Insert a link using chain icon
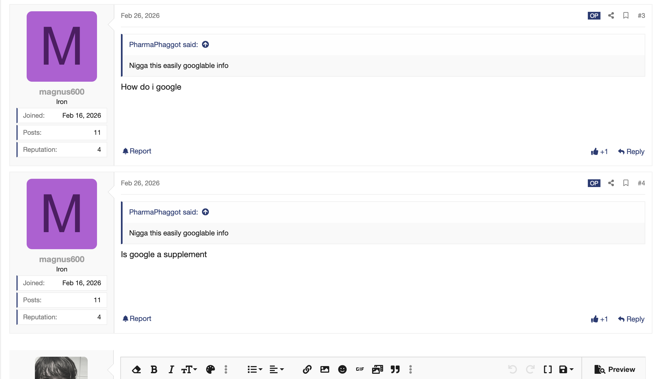 tap(307, 369)
